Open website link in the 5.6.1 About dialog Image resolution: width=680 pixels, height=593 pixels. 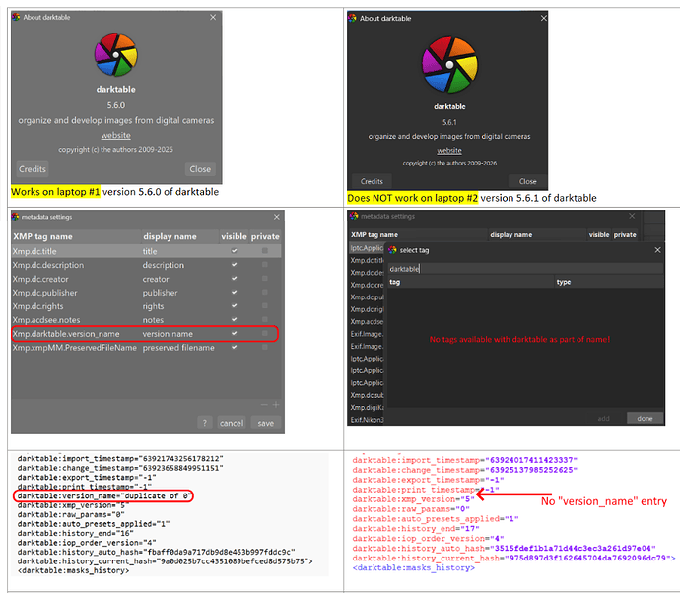coord(449,151)
